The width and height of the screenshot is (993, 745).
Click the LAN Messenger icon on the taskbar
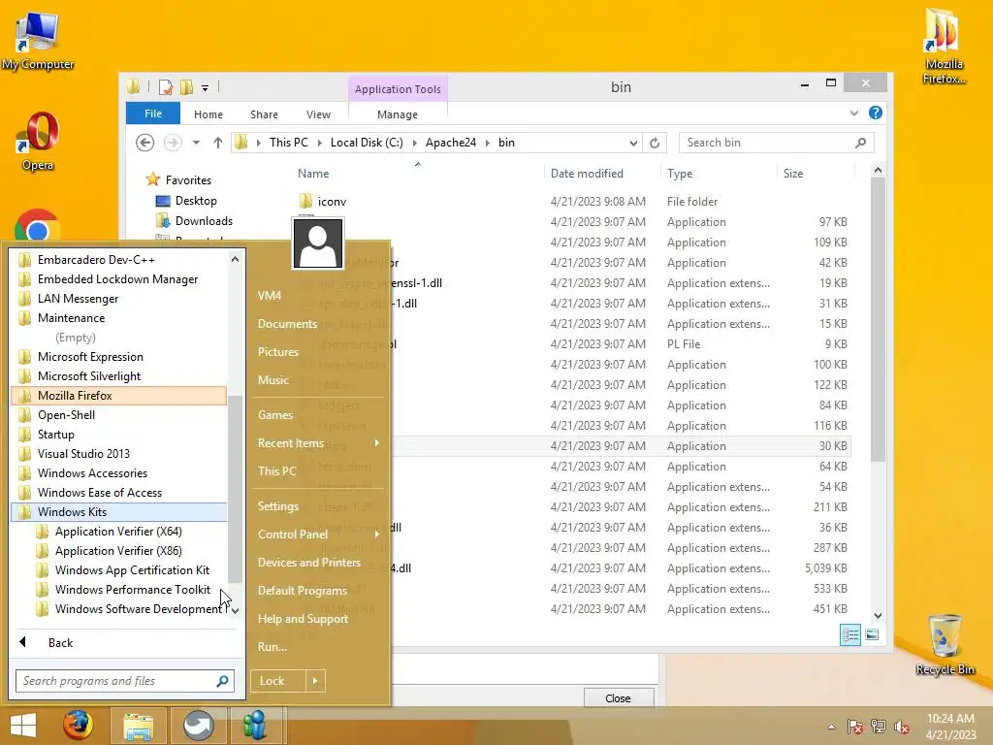(x=255, y=726)
